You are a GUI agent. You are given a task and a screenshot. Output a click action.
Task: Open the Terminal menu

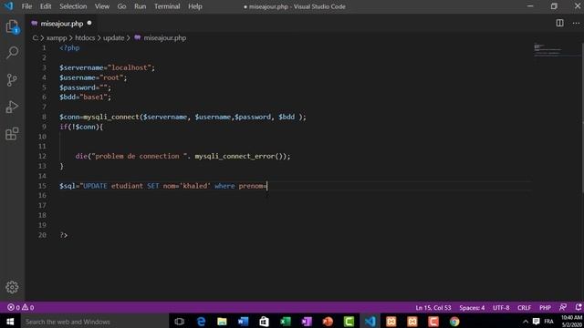(x=167, y=6)
